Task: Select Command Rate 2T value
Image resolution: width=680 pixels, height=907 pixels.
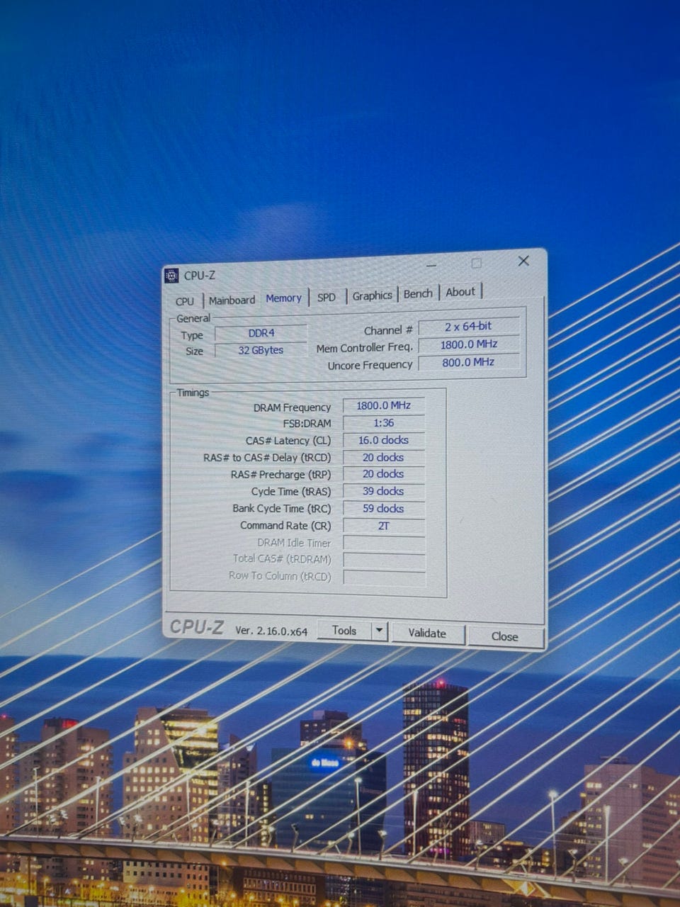Action: click(384, 526)
